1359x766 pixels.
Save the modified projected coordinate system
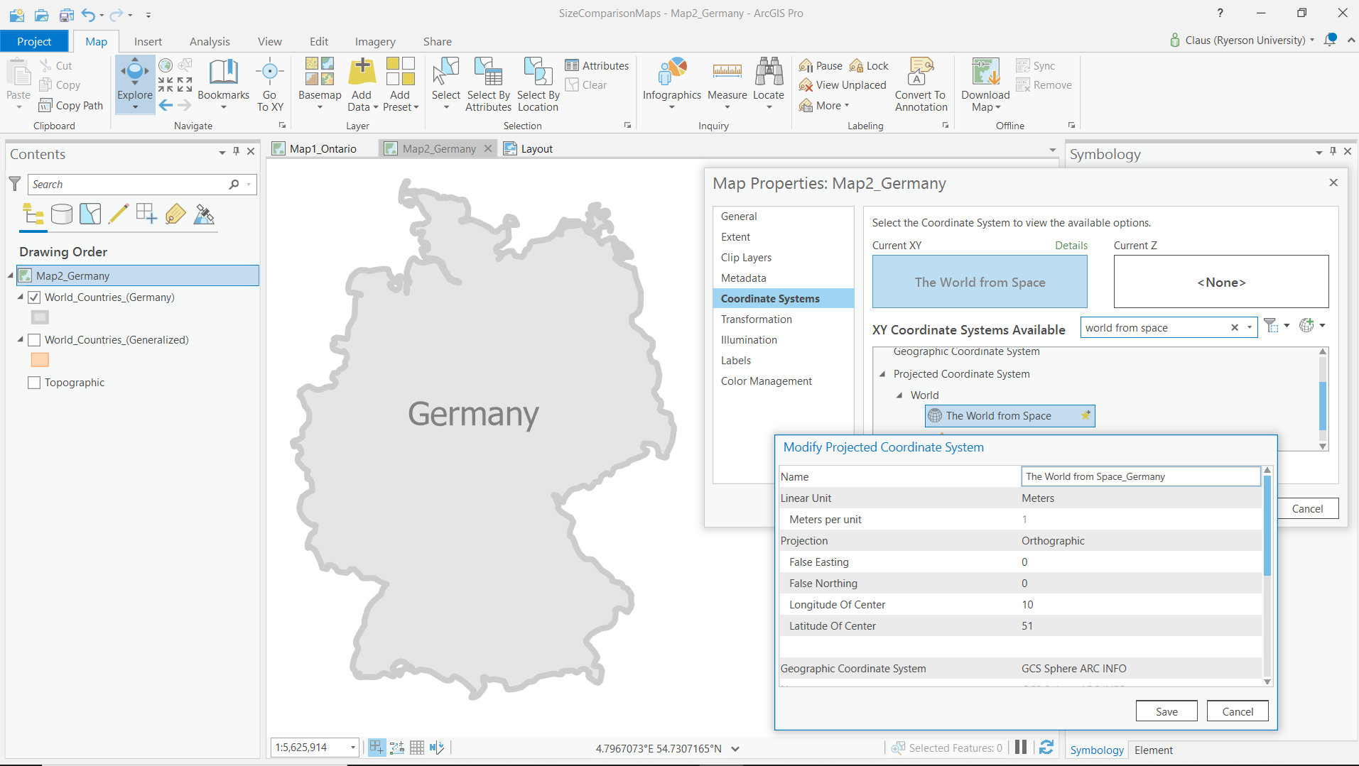(1166, 711)
